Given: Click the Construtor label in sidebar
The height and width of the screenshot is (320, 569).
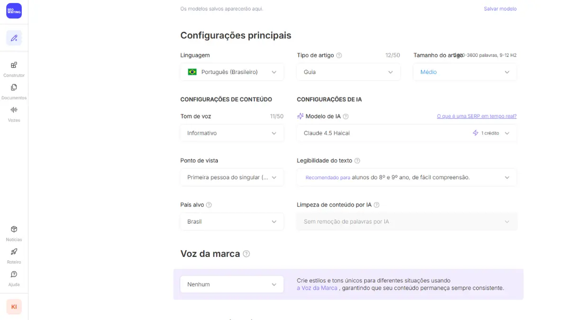Looking at the screenshot, I should click(14, 75).
